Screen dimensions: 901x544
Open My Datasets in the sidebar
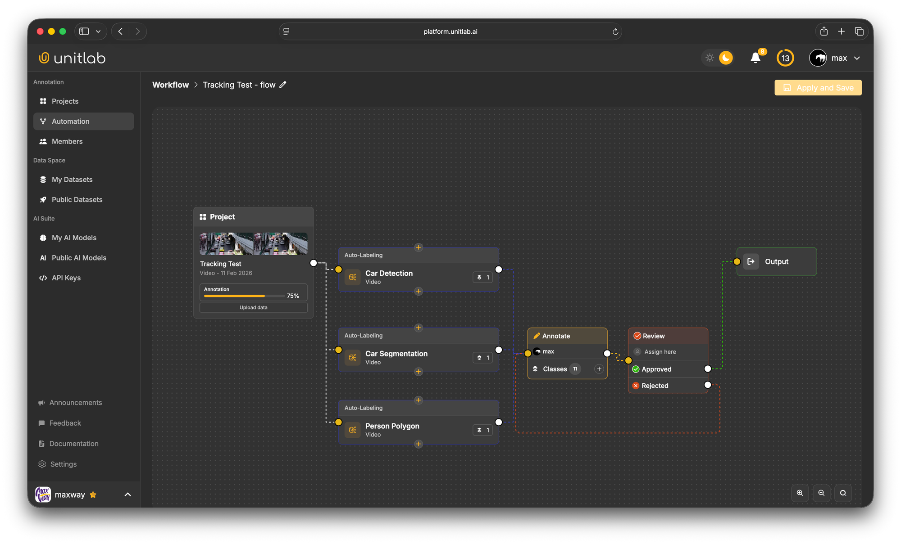point(72,180)
